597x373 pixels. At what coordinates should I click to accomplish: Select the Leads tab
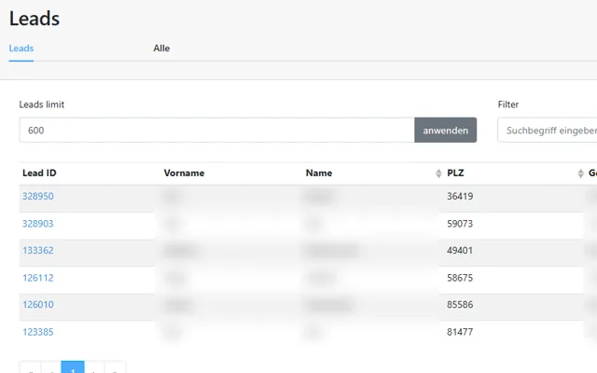pyautogui.click(x=21, y=48)
